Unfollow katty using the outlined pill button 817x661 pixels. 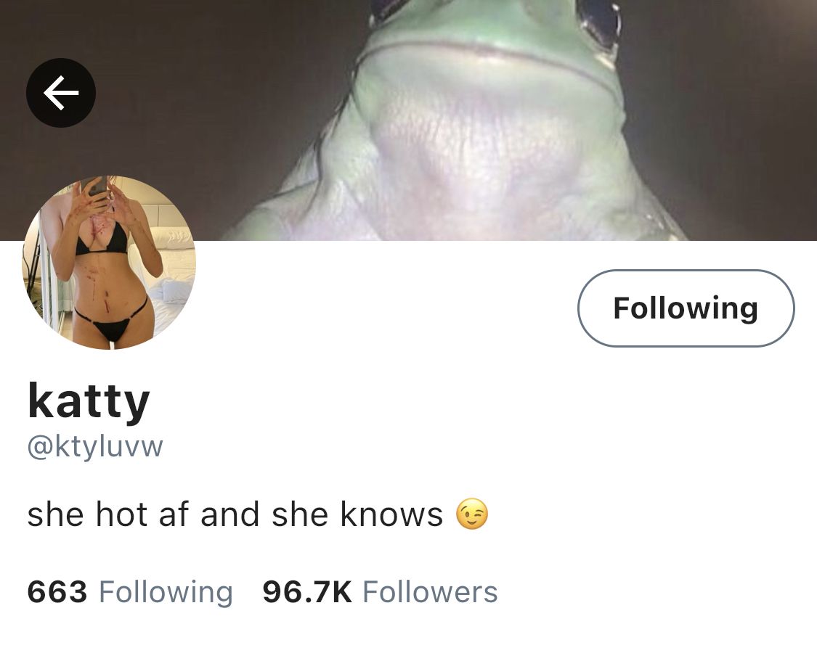point(686,308)
